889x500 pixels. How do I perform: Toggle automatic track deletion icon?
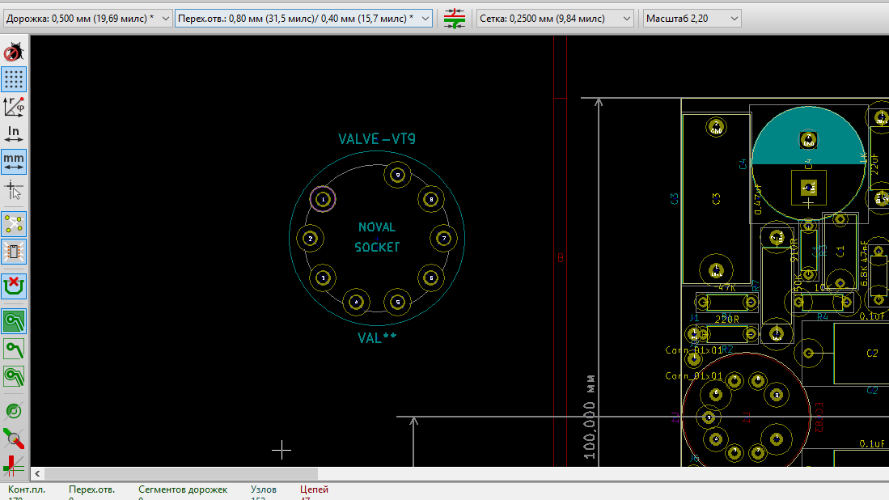(x=14, y=286)
